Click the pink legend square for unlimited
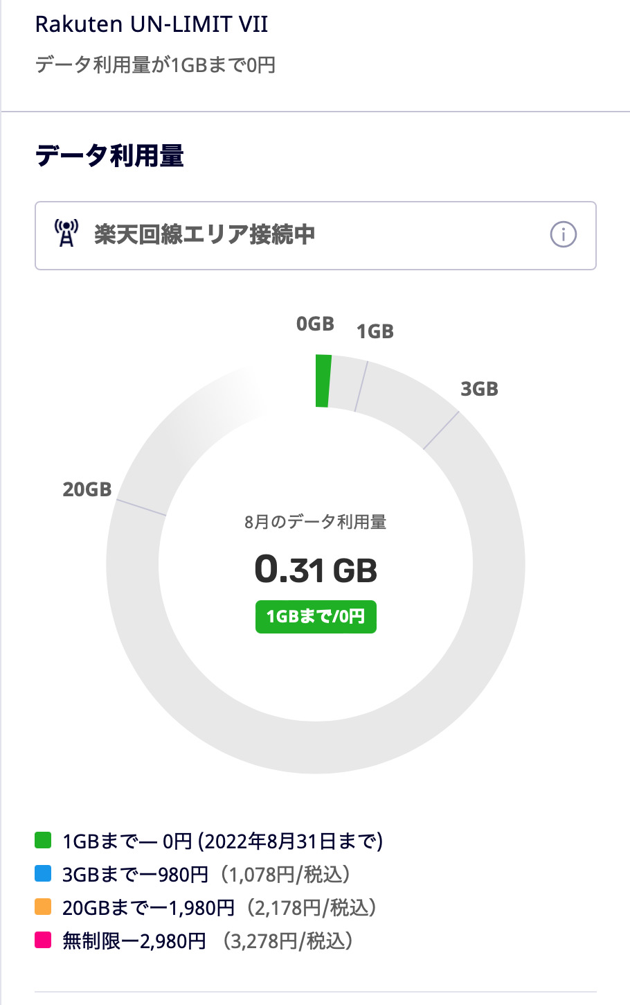 pos(44,941)
